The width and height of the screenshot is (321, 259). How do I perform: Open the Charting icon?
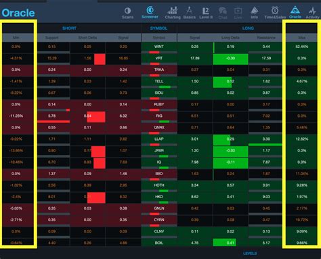click(173, 13)
